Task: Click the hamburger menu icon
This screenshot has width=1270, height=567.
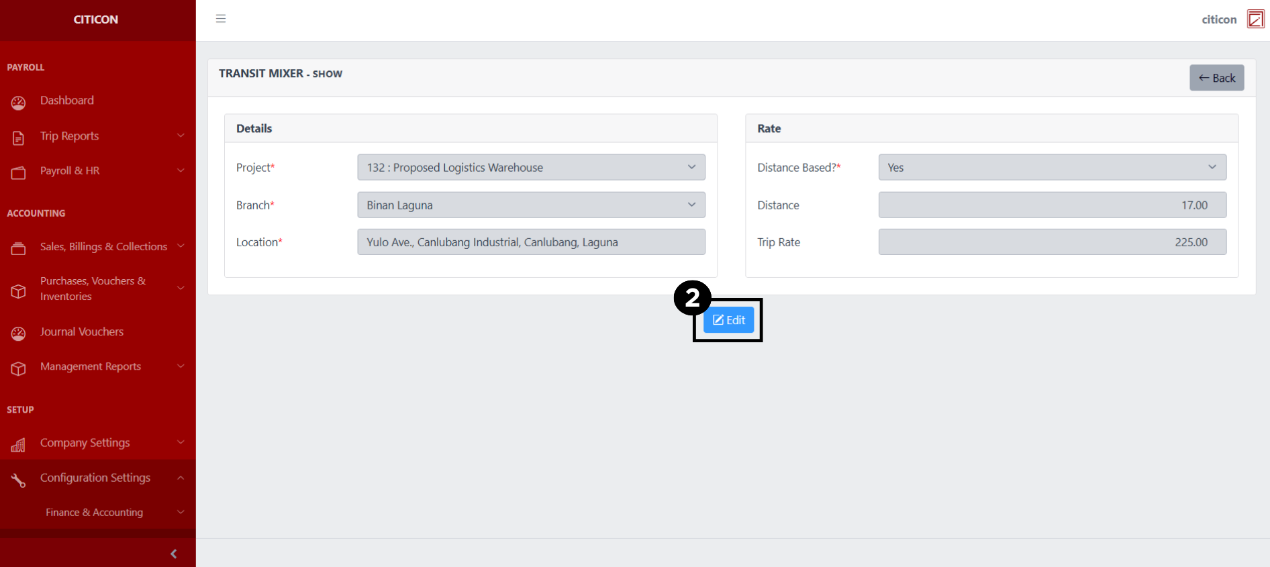Action: pos(221,19)
